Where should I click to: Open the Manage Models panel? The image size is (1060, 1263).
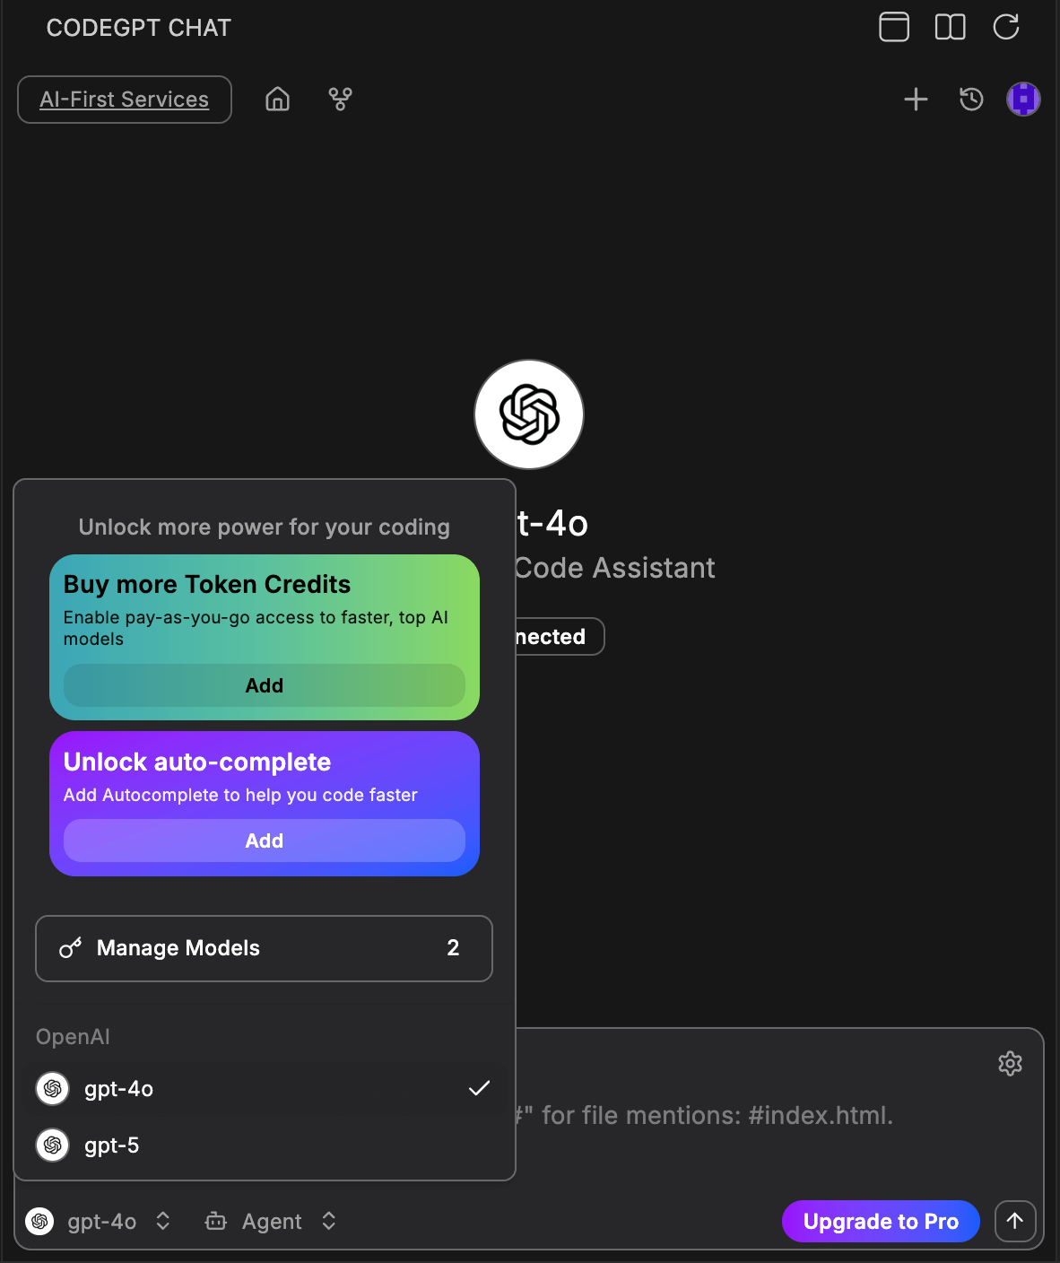264,948
